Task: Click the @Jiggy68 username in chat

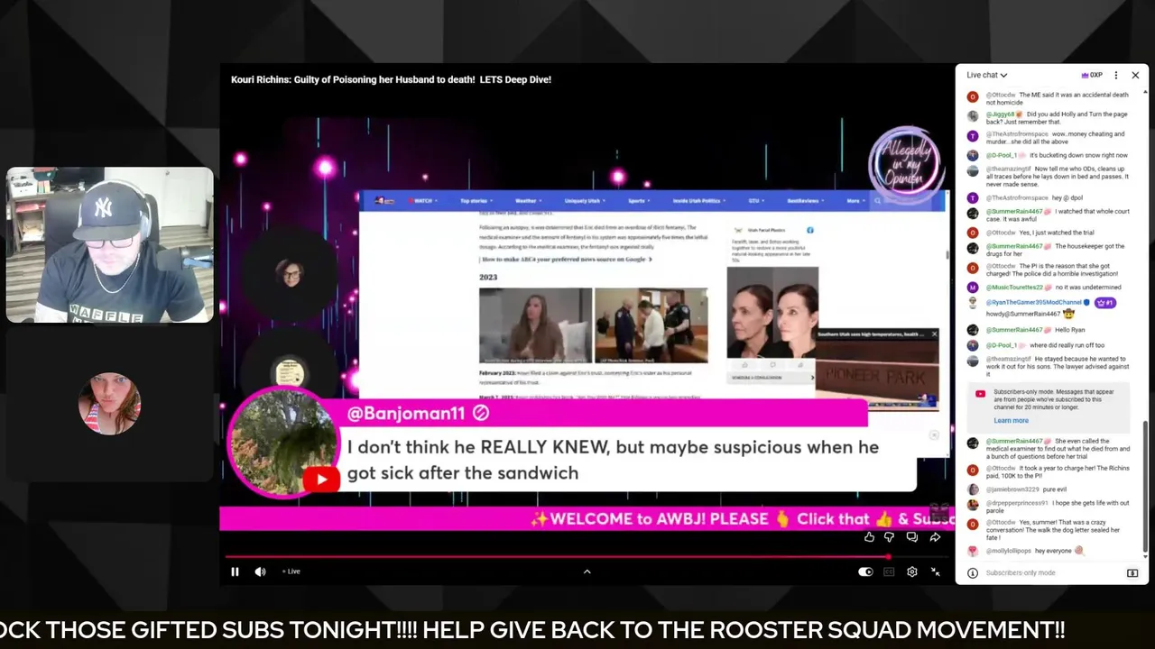Action: coord(1000,114)
